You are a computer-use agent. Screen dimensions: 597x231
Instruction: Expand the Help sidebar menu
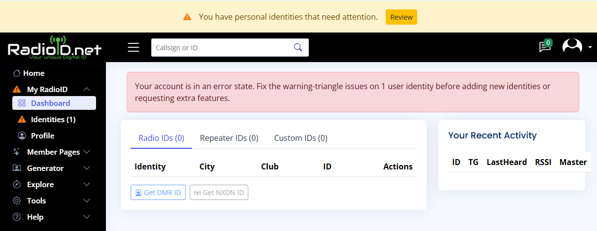pyautogui.click(x=87, y=217)
